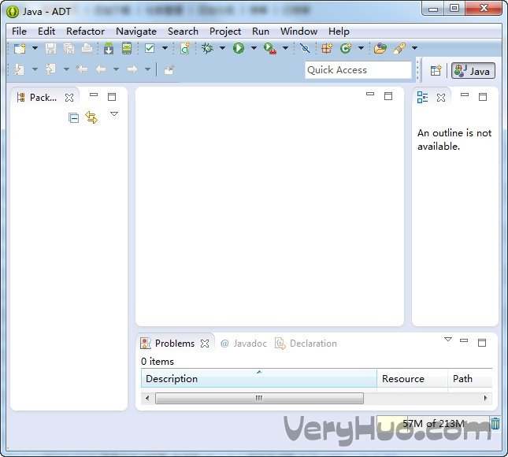Image resolution: width=508 pixels, height=457 pixels.
Task: Open the Android SDK Manager icon
Action: point(109,48)
